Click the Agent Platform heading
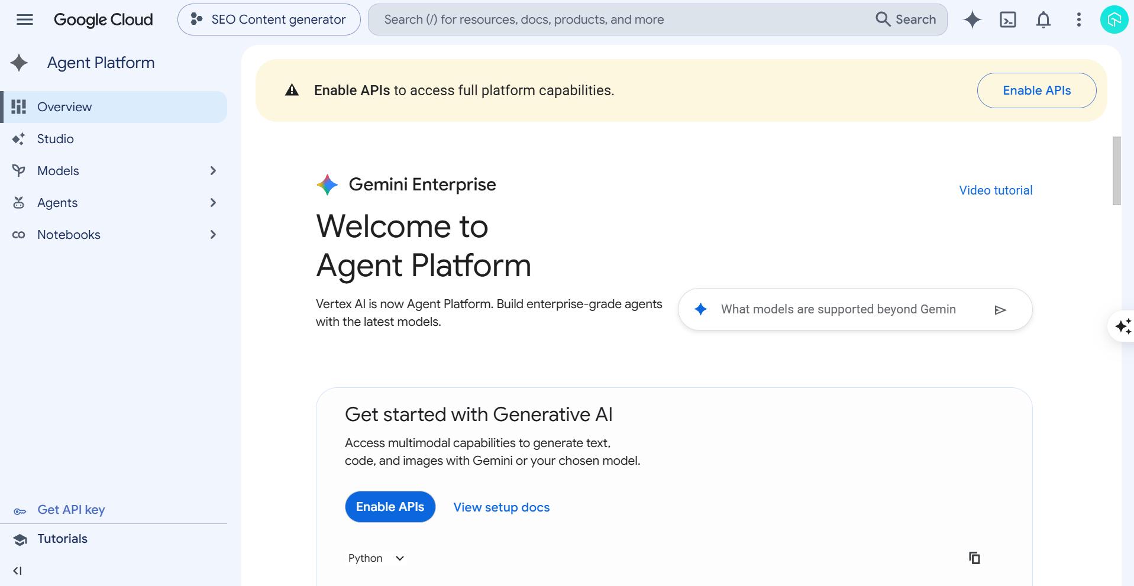Viewport: 1134px width, 586px height. tap(101, 63)
